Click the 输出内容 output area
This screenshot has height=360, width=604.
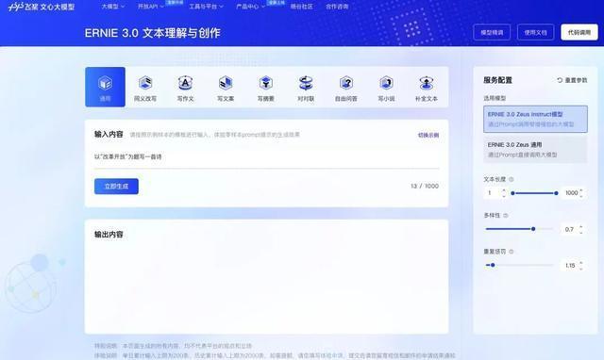pos(266,276)
